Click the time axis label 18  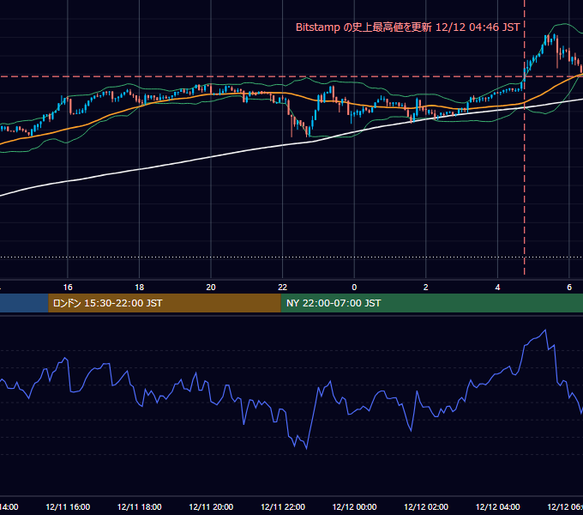(x=140, y=288)
